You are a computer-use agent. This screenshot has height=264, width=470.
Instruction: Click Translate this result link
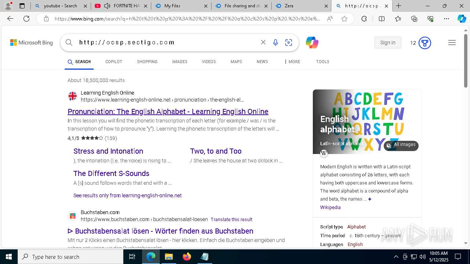point(231,219)
